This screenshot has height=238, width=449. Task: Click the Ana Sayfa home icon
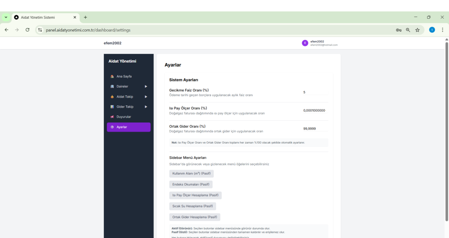click(x=112, y=76)
